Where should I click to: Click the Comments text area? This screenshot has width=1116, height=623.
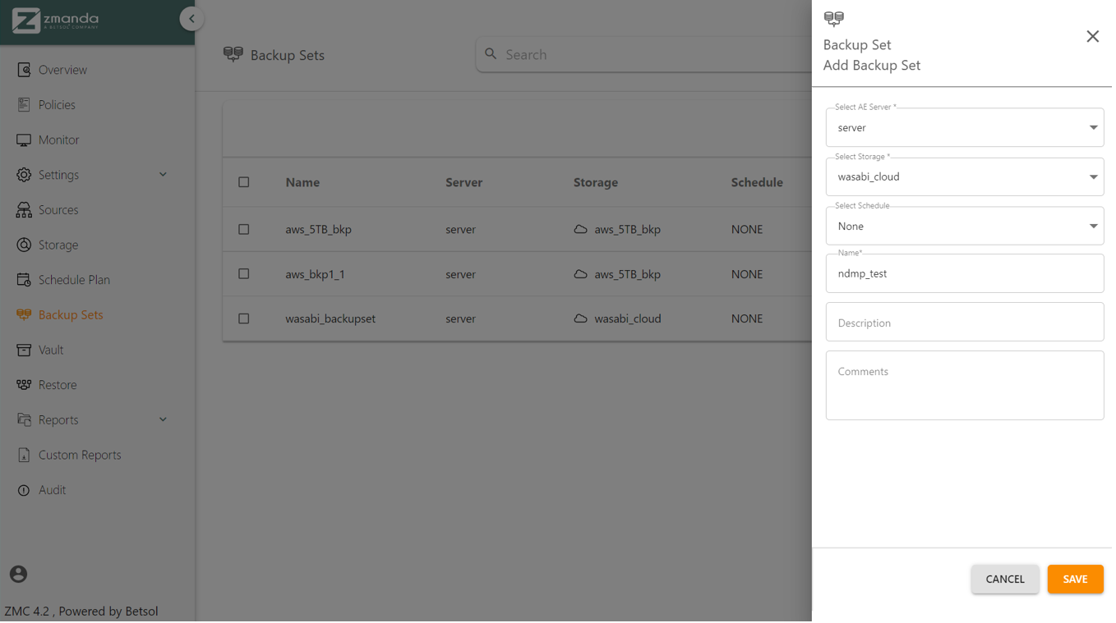[x=968, y=387]
